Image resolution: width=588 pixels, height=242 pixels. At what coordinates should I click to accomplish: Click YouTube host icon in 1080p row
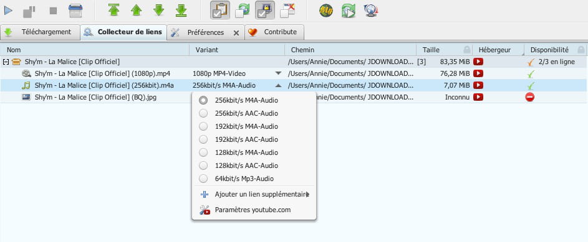[x=478, y=73]
